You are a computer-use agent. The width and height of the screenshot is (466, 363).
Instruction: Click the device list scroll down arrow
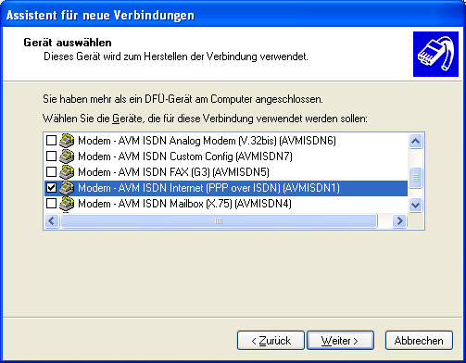coord(416,205)
